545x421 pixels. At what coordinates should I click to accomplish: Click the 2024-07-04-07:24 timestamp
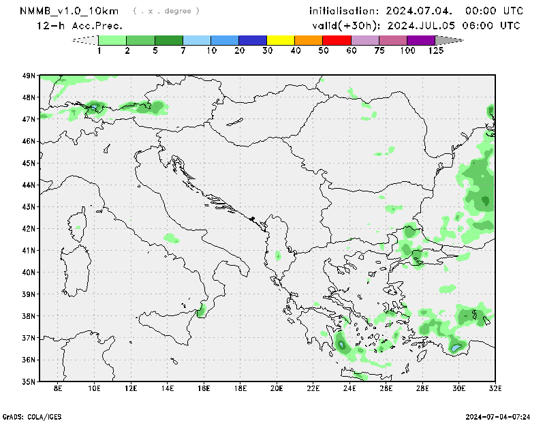point(497,416)
